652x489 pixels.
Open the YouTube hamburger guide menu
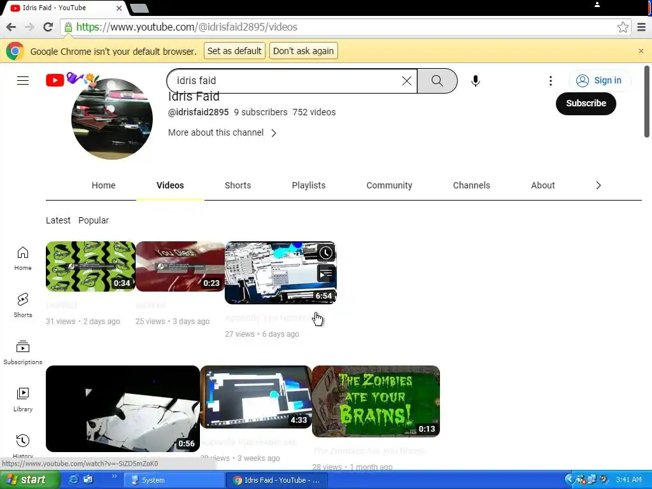pyautogui.click(x=23, y=81)
